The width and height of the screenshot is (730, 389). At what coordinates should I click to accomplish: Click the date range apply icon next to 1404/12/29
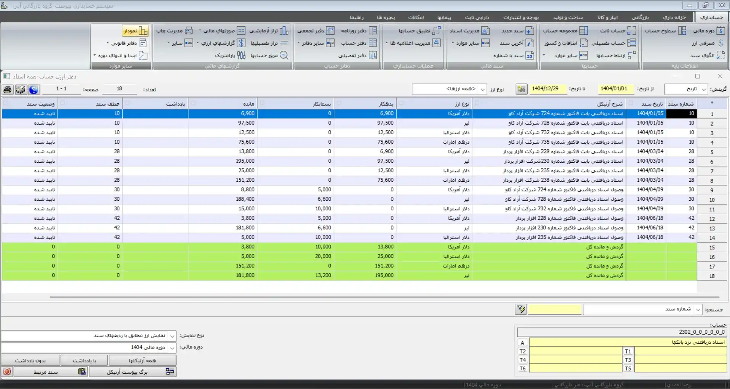click(521, 89)
